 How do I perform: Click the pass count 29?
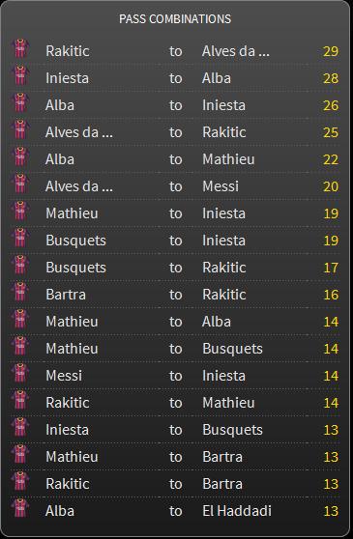(x=331, y=51)
